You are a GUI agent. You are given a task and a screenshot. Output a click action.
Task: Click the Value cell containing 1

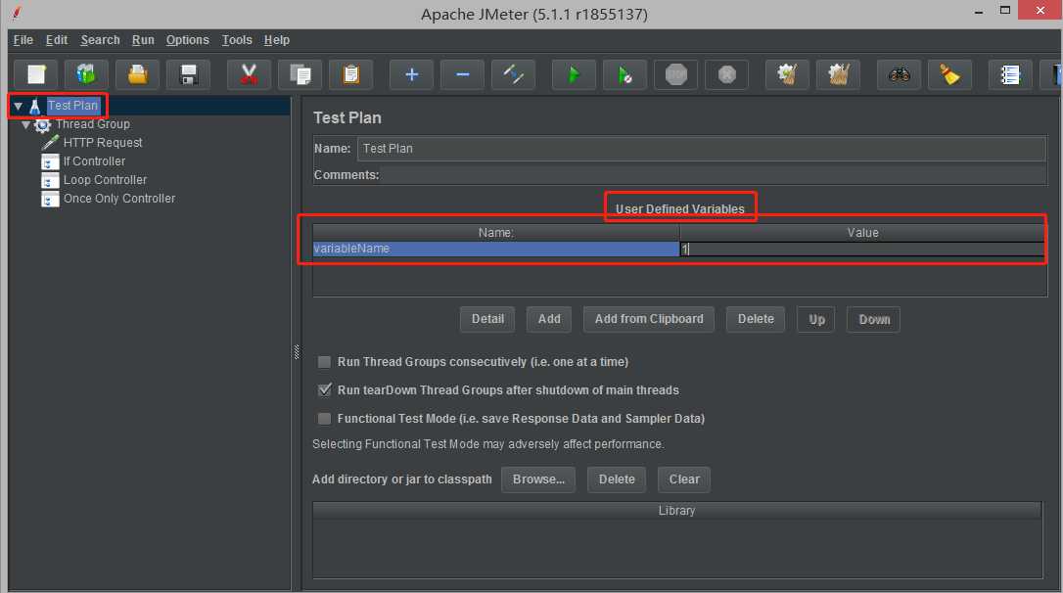click(862, 249)
